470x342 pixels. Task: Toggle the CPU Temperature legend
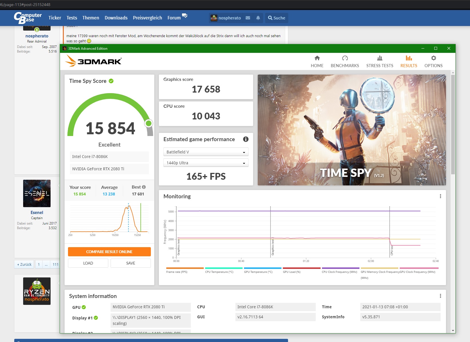point(224,270)
